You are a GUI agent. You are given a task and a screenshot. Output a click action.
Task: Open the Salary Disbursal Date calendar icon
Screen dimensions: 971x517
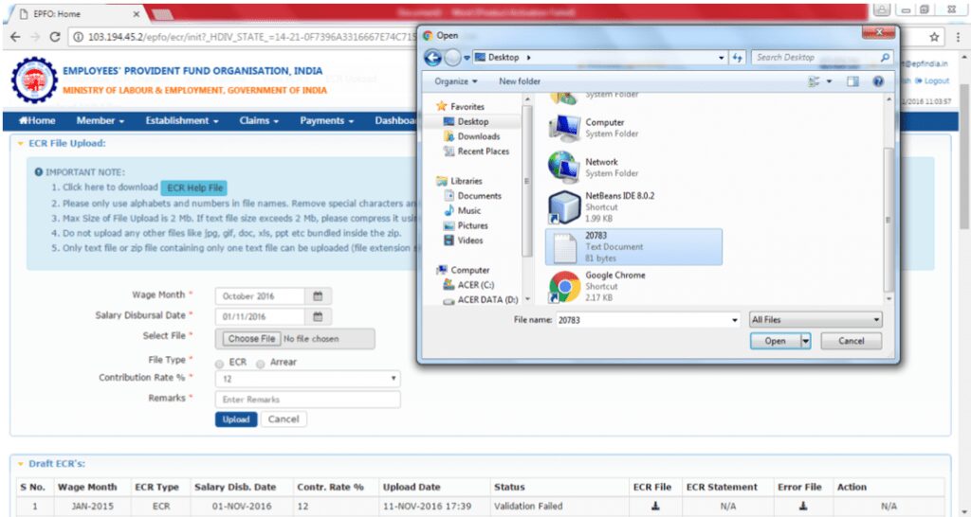click(318, 316)
